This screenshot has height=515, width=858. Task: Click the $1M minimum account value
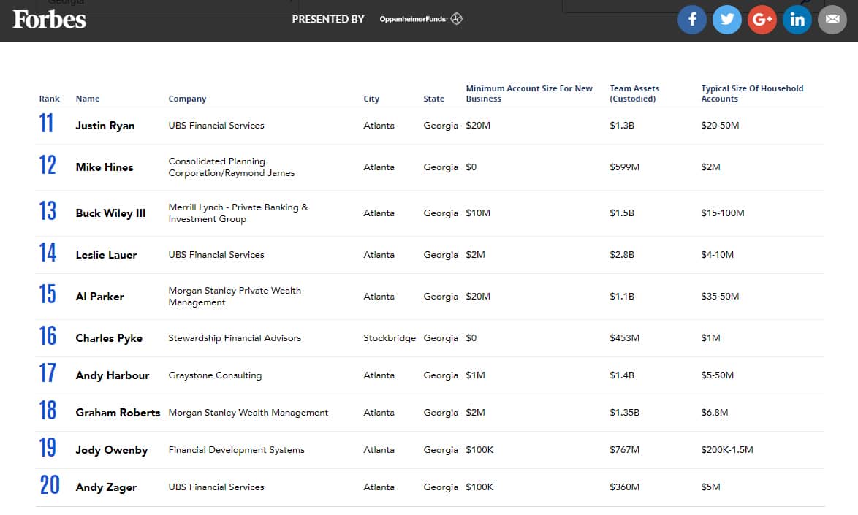[x=475, y=375]
